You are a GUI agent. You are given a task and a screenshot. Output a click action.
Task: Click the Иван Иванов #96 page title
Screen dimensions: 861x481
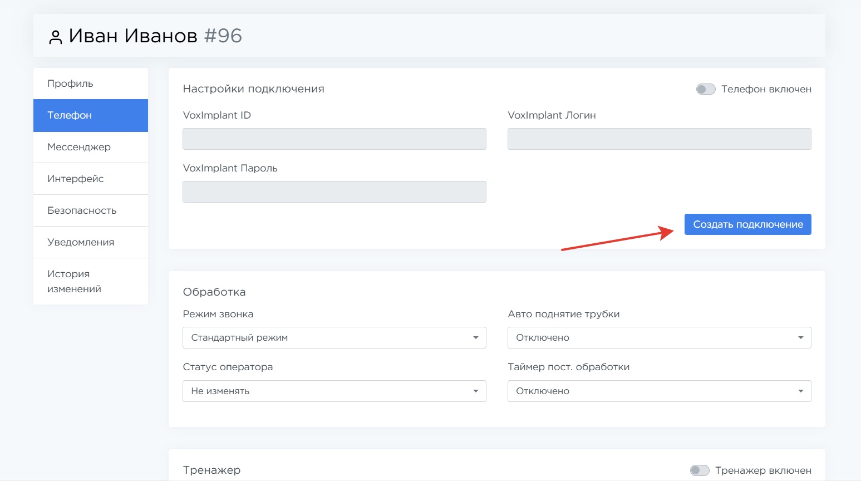click(155, 36)
